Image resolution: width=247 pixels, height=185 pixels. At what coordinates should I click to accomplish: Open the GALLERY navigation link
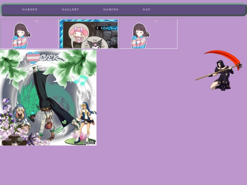[x=70, y=10]
